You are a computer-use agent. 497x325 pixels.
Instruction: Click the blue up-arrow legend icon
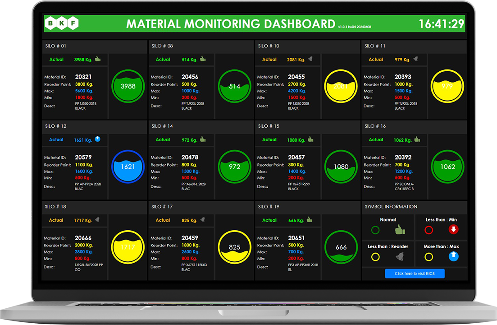point(453,256)
